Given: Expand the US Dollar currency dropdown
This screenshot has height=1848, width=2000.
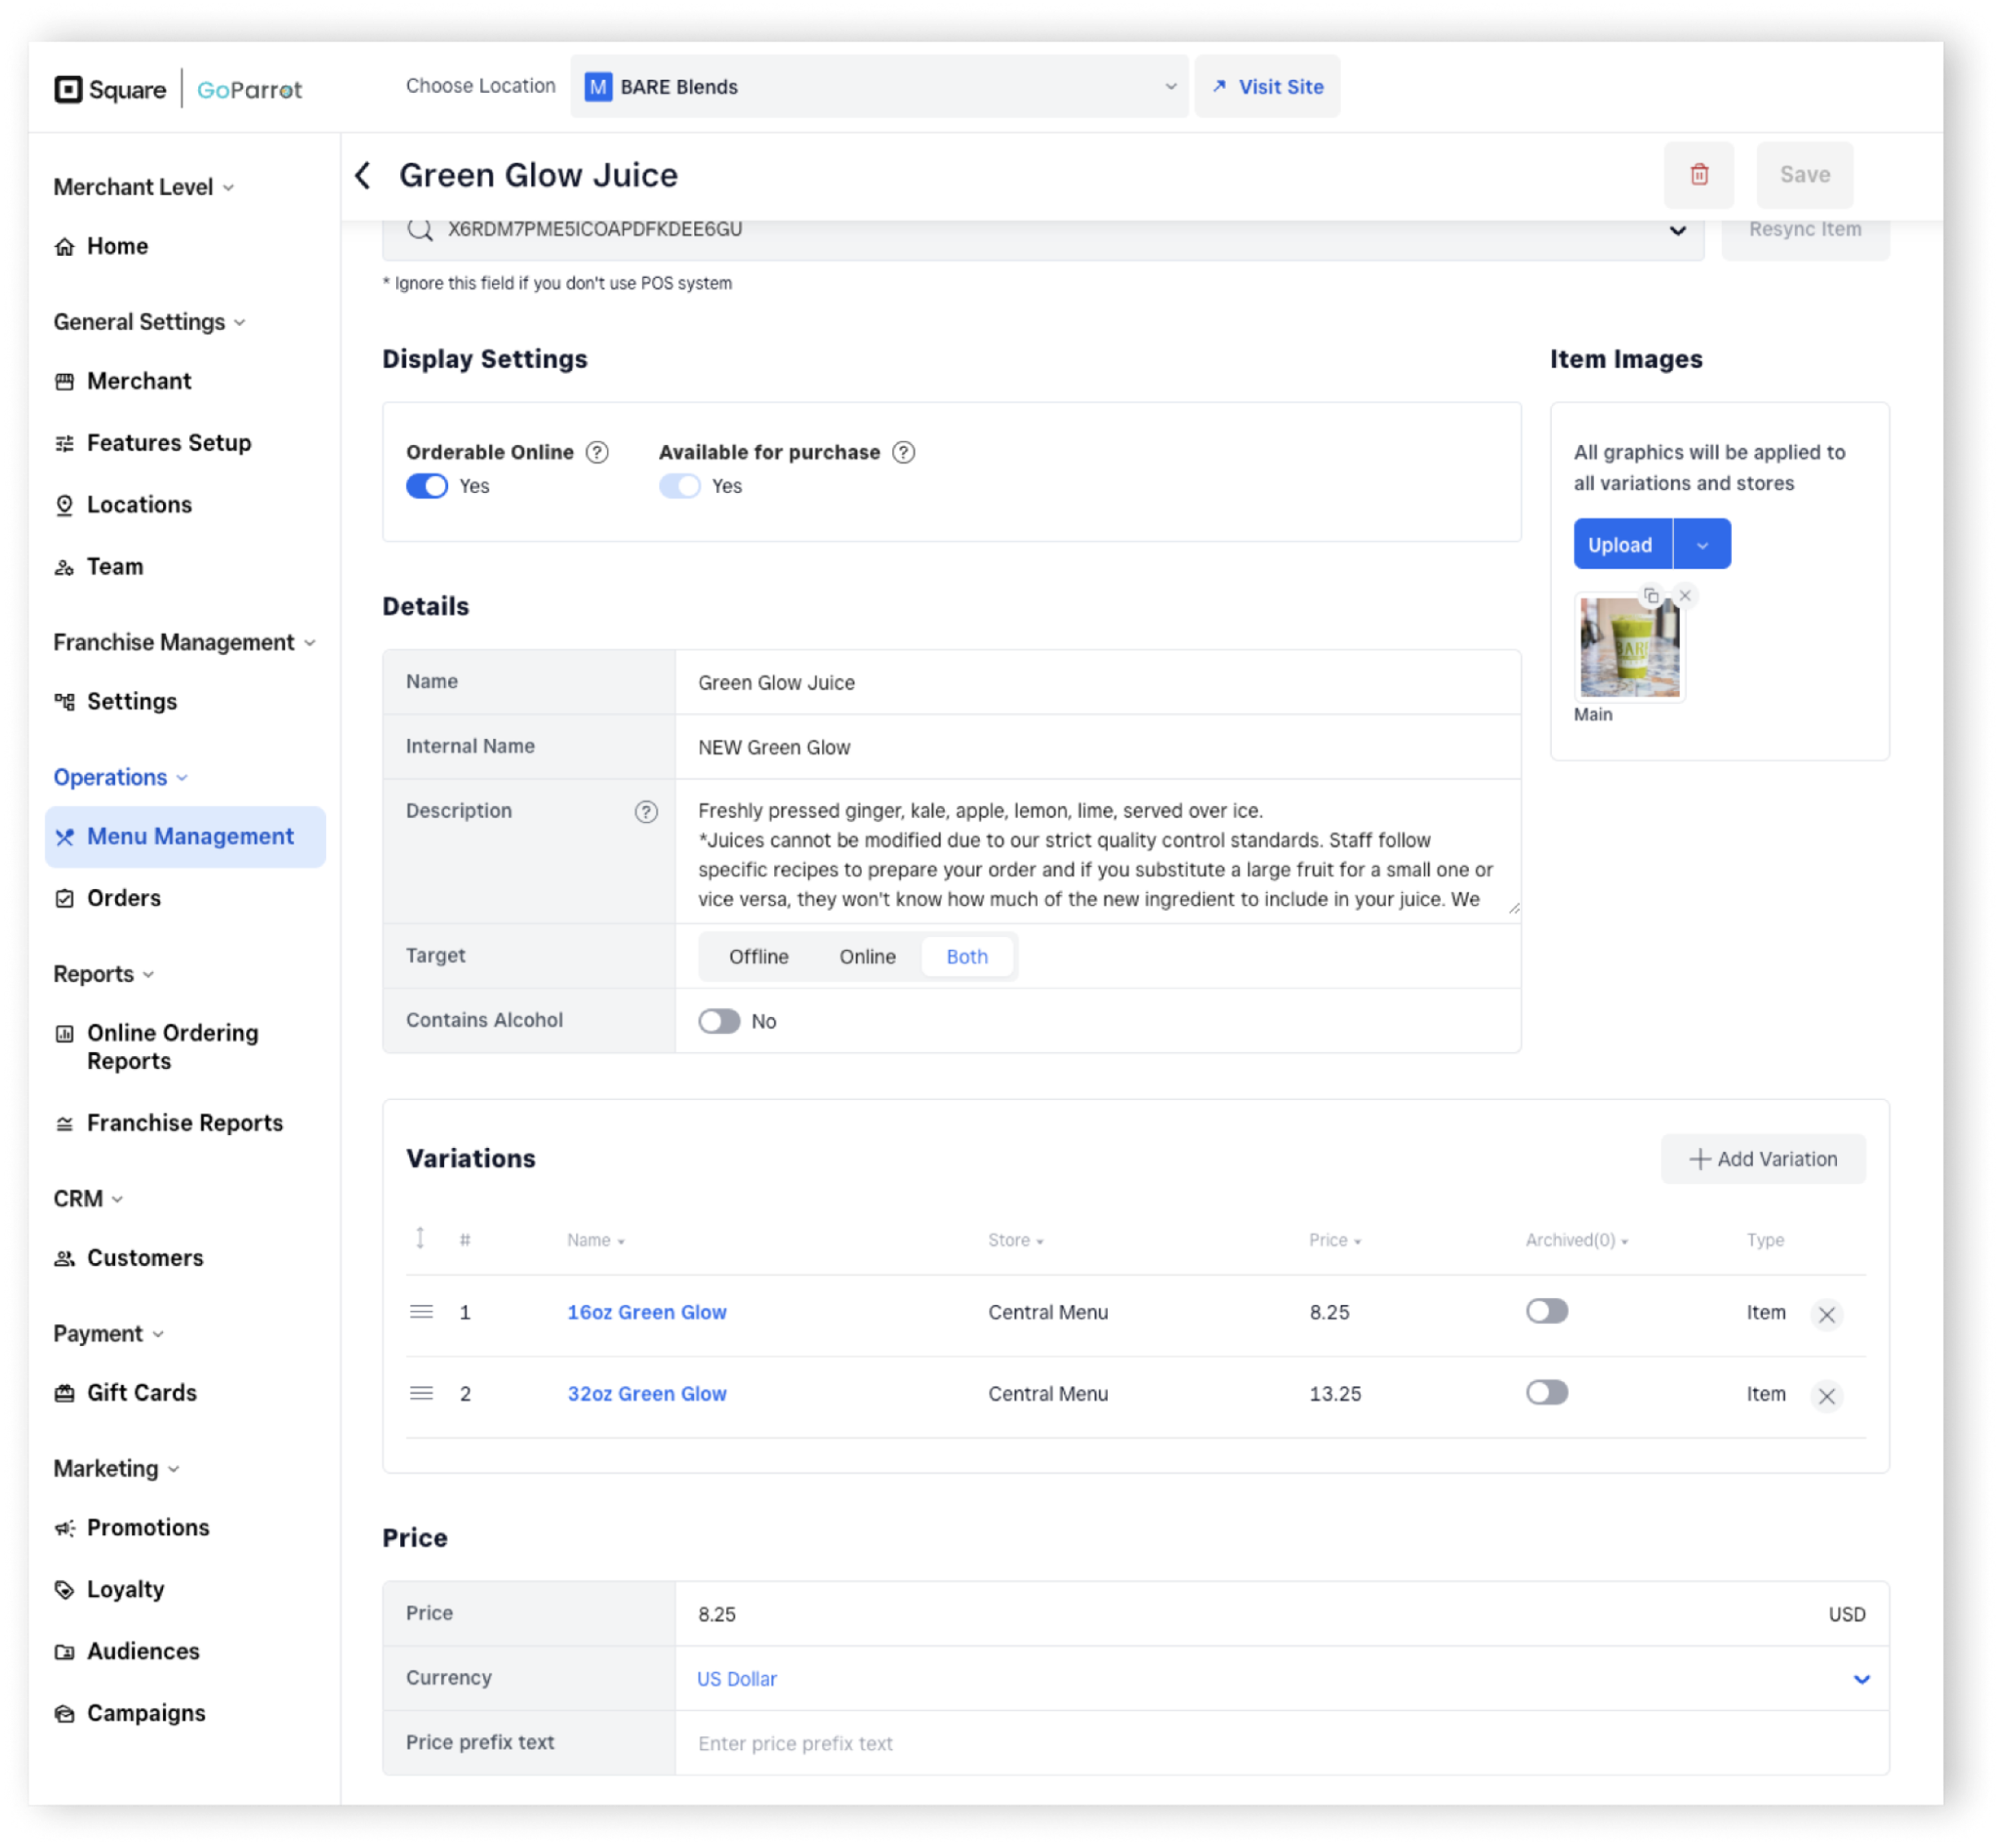Looking at the screenshot, I should coord(1861,1679).
